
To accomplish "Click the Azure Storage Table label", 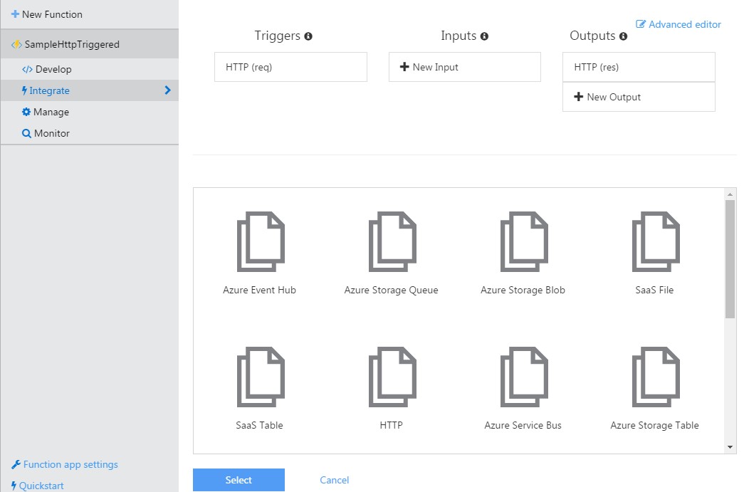I will point(654,425).
